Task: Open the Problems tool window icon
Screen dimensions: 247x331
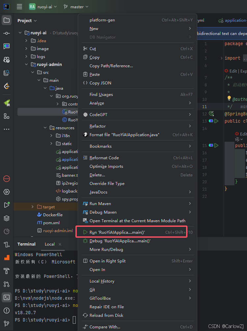Action: [7, 311]
